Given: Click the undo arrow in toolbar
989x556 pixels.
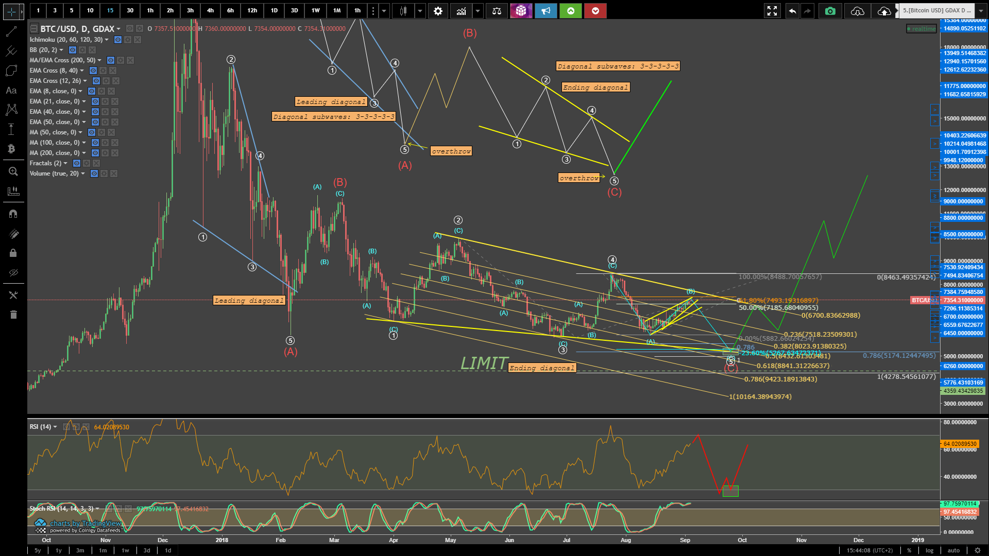Looking at the screenshot, I should pos(792,11).
